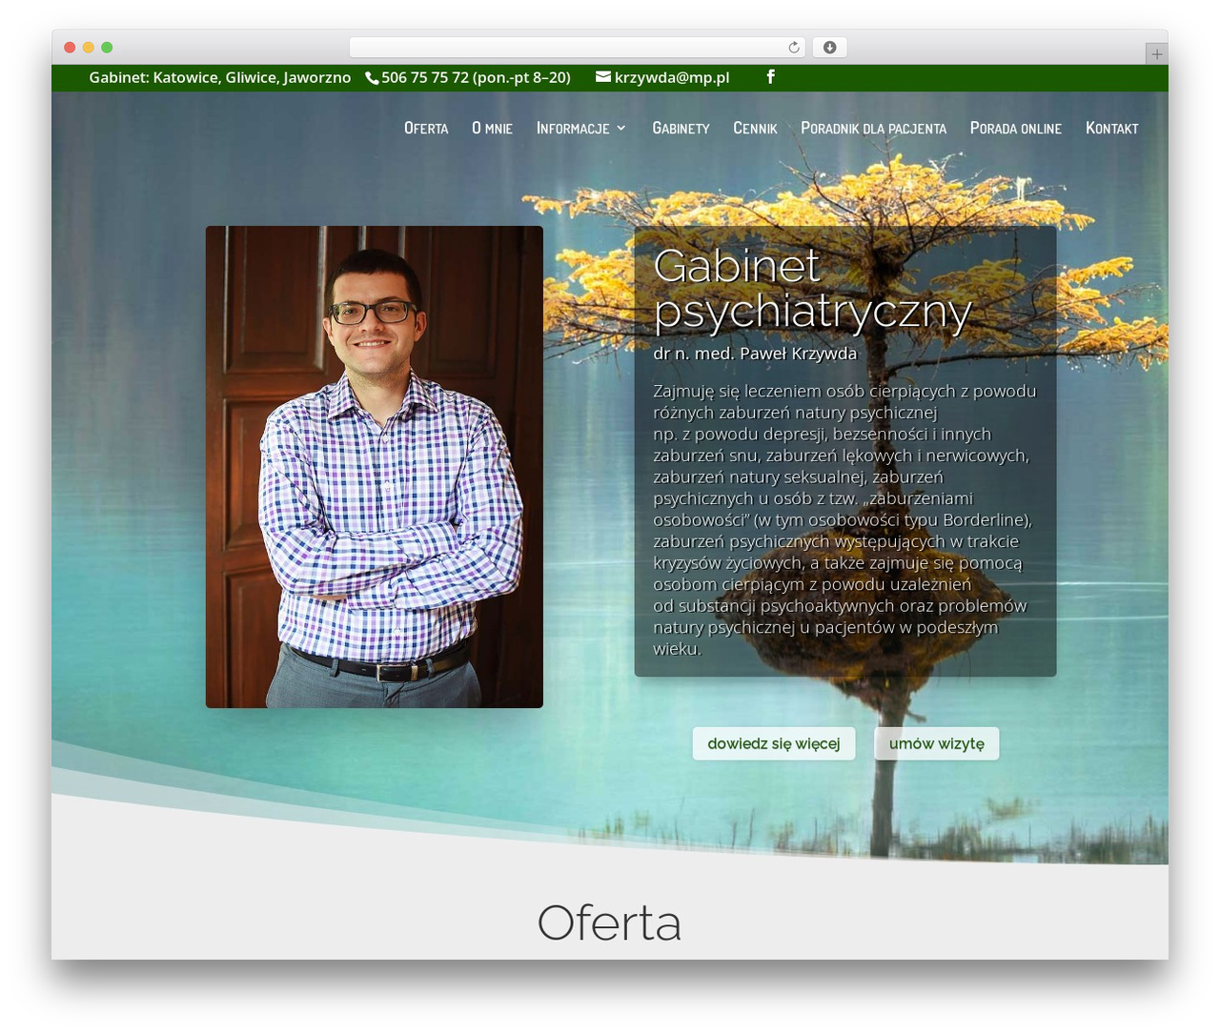Click 'Gabinet: Katowice, Gliwice, Jaworzno' text
The image size is (1220, 1033).
[220, 77]
